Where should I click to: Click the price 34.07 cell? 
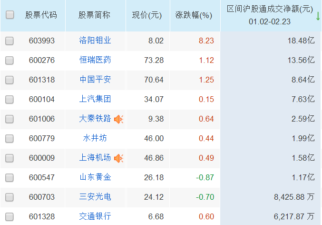pyautogui.click(x=154, y=100)
